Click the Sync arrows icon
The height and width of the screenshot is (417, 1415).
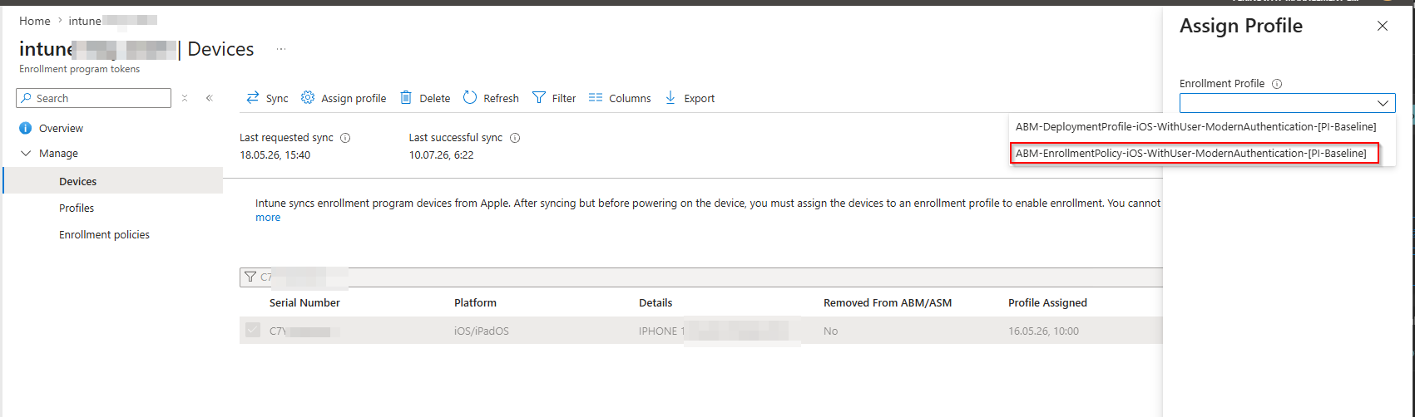(253, 98)
